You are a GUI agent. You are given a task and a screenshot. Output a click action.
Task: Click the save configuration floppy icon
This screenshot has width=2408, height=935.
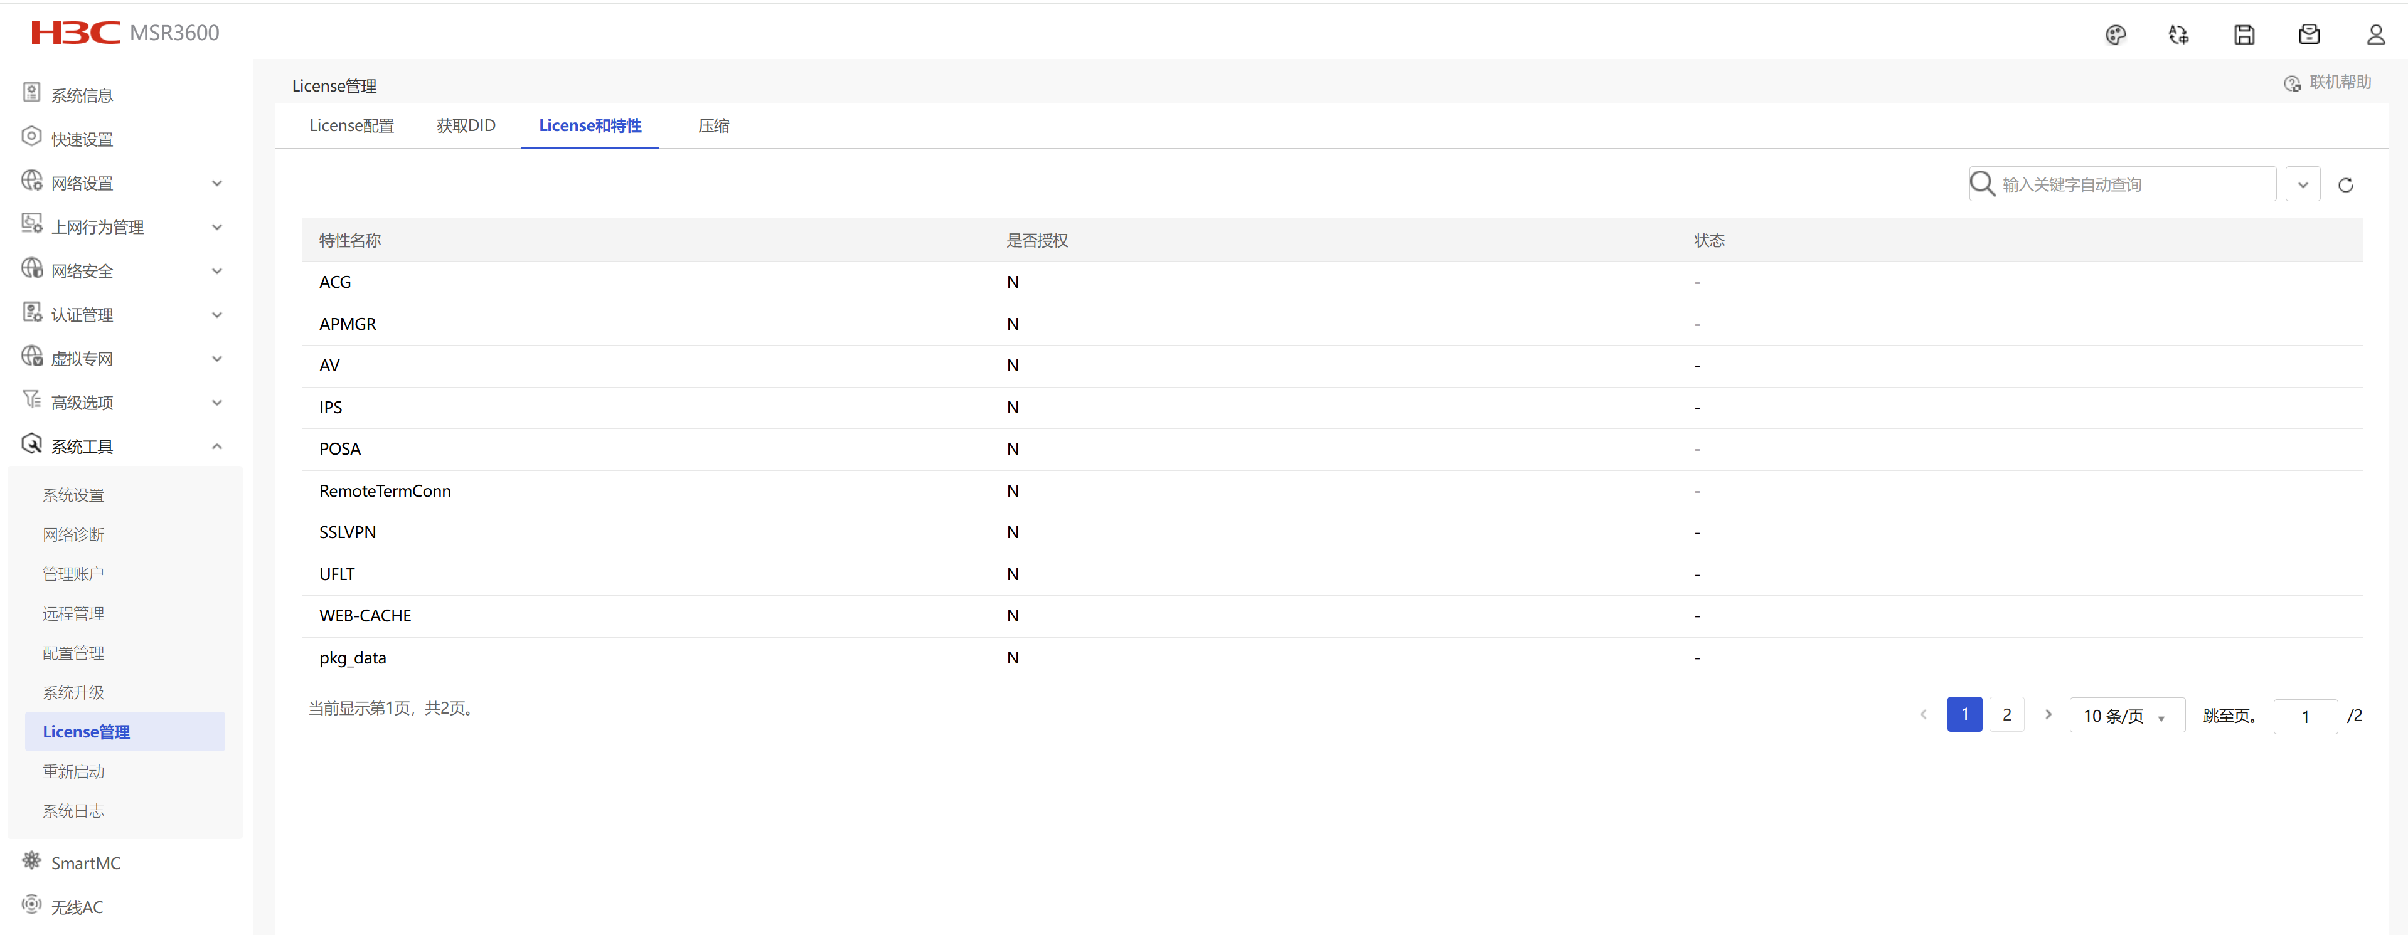[x=2244, y=34]
